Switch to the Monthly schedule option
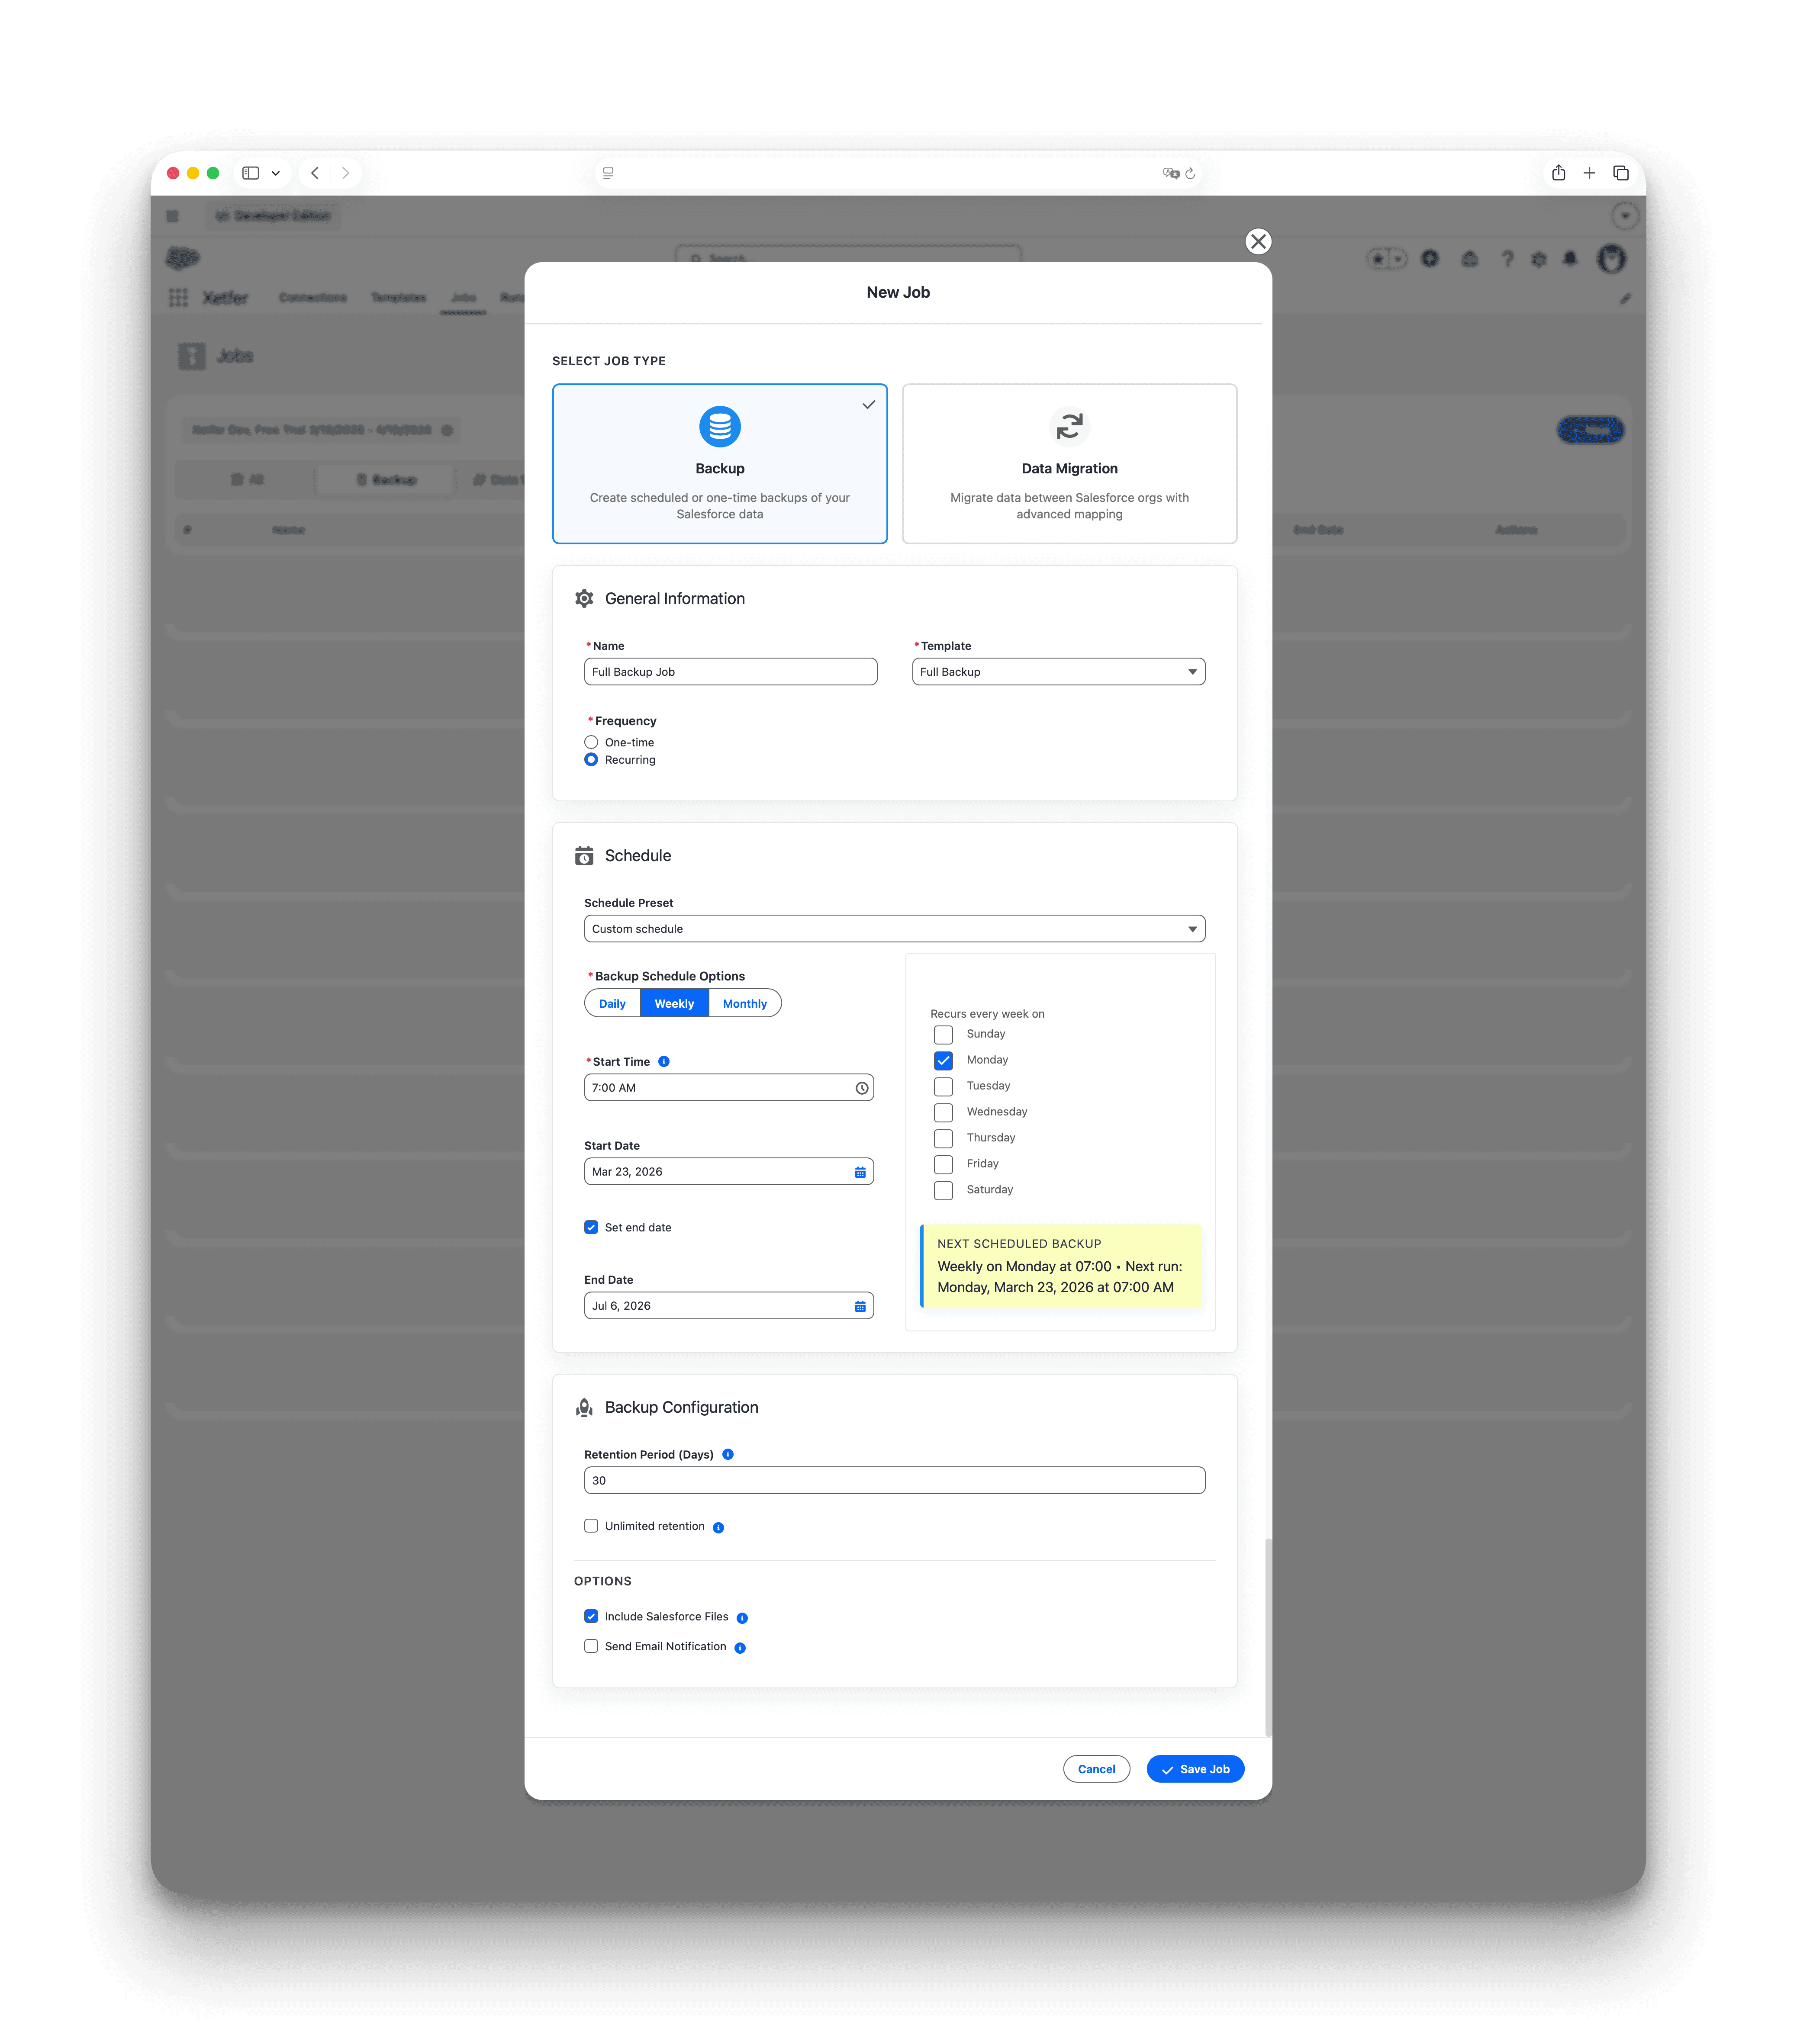 (x=744, y=1004)
